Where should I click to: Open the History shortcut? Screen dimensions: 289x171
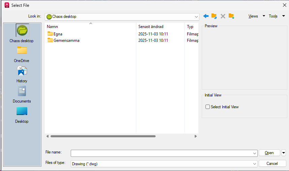(22, 74)
